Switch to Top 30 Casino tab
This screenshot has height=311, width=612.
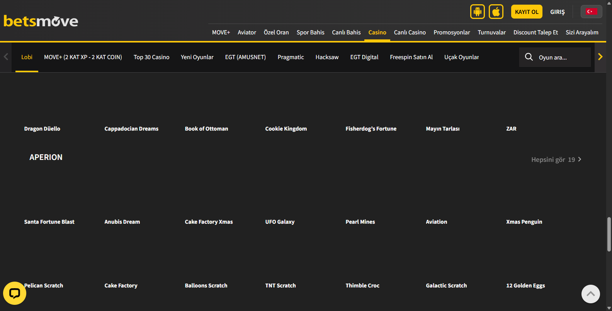point(151,57)
